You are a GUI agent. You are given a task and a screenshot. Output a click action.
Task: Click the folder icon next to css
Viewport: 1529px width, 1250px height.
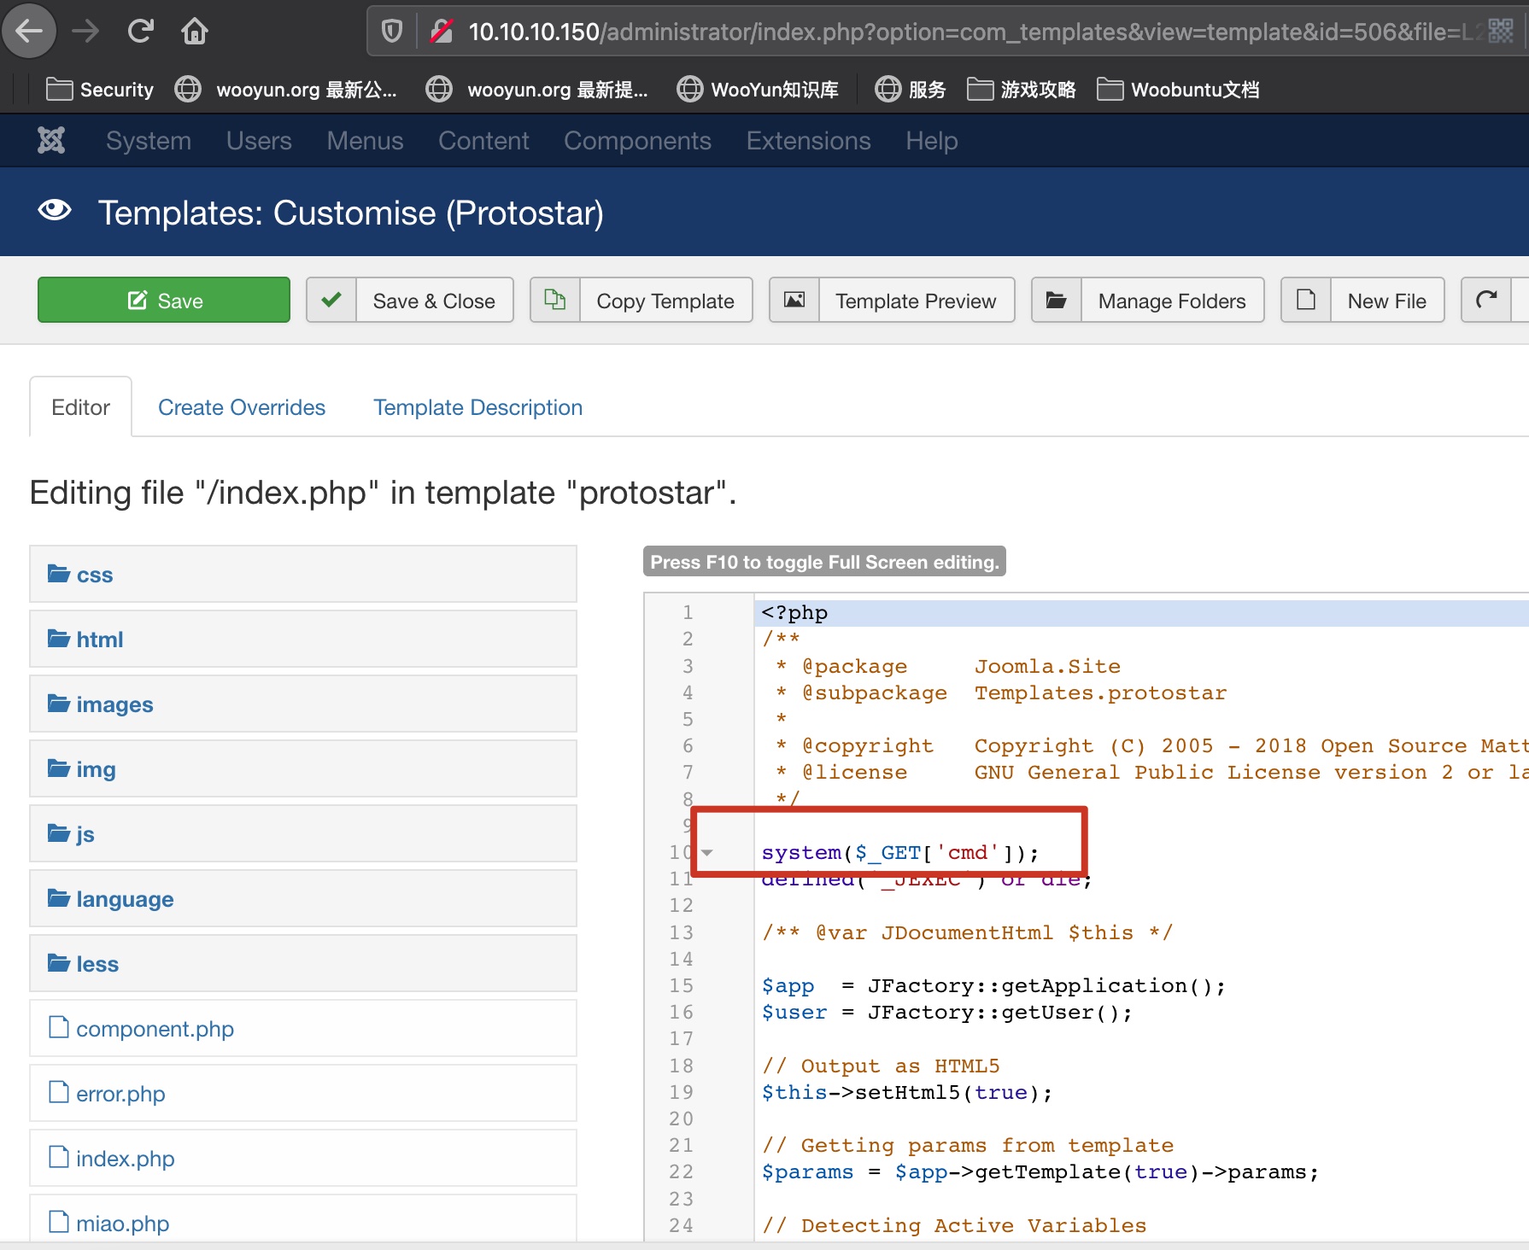(58, 573)
